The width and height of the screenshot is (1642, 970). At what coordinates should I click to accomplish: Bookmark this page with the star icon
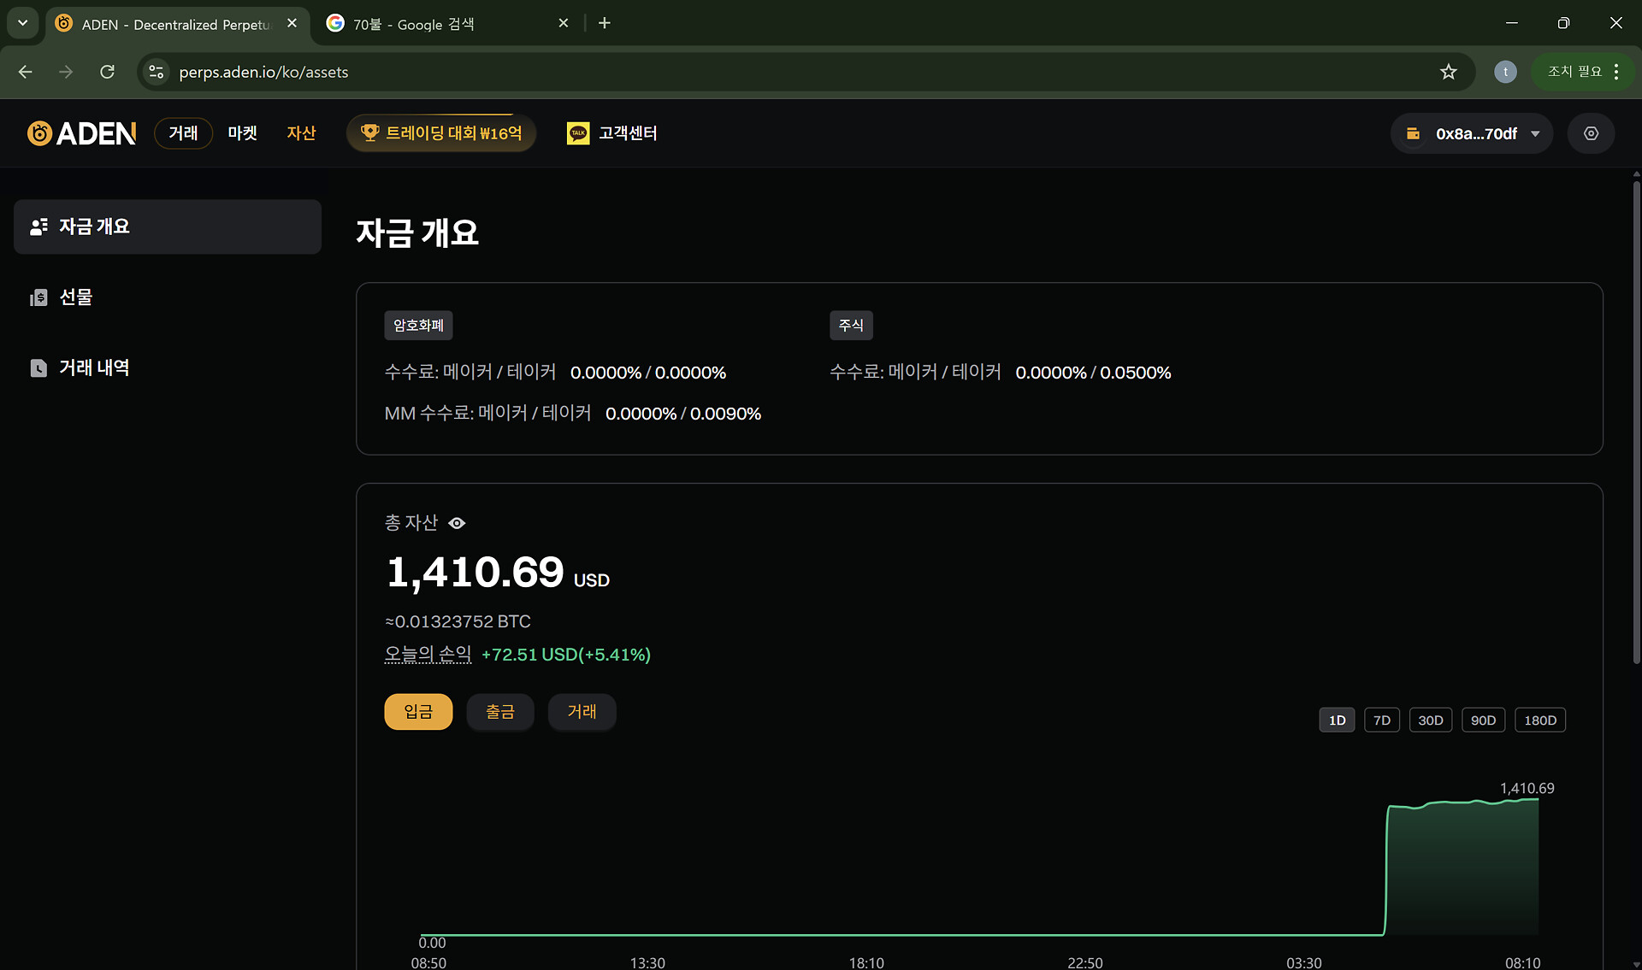point(1448,72)
